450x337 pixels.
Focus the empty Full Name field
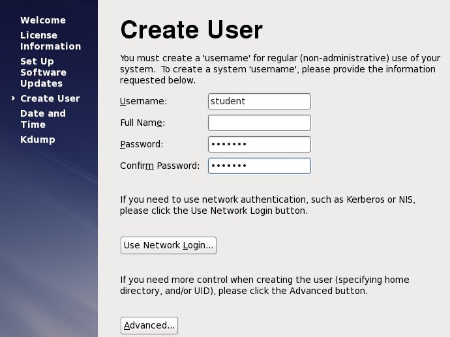(260, 123)
